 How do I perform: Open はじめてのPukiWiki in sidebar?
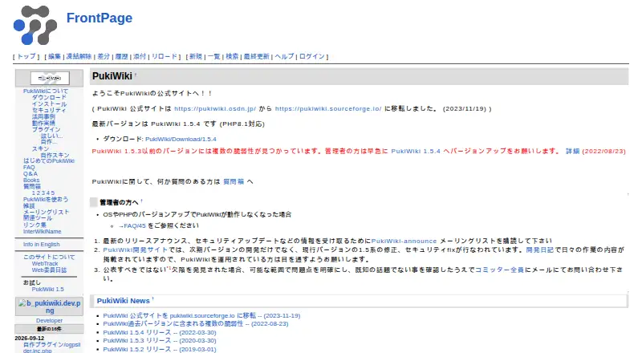click(x=49, y=161)
